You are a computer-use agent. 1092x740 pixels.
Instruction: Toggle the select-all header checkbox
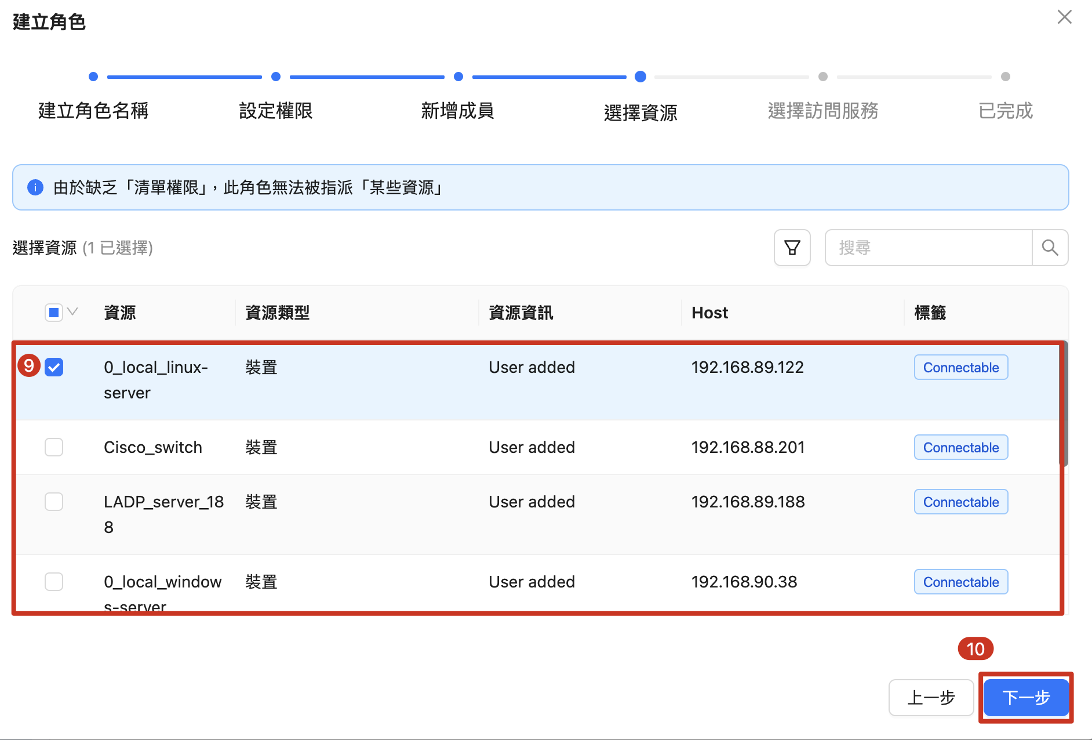click(54, 313)
